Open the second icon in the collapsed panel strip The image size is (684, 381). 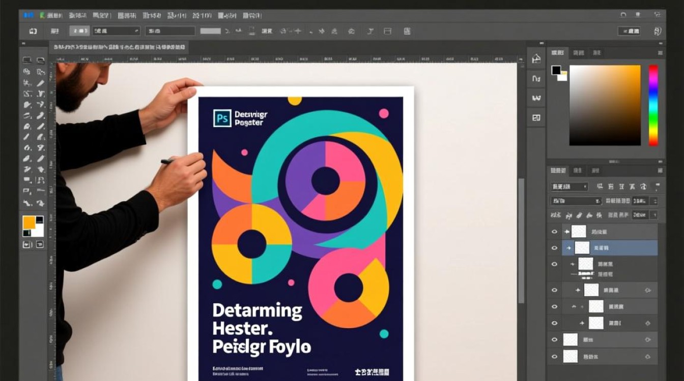tap(536, 79)
